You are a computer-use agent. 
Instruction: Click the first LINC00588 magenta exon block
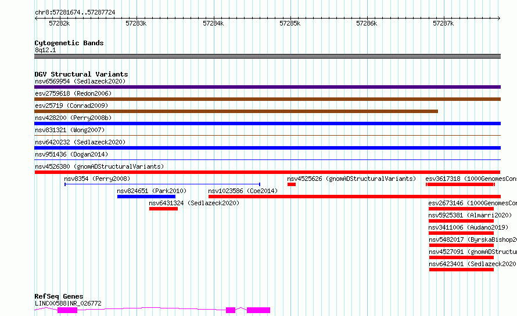[x=67, y=310]
